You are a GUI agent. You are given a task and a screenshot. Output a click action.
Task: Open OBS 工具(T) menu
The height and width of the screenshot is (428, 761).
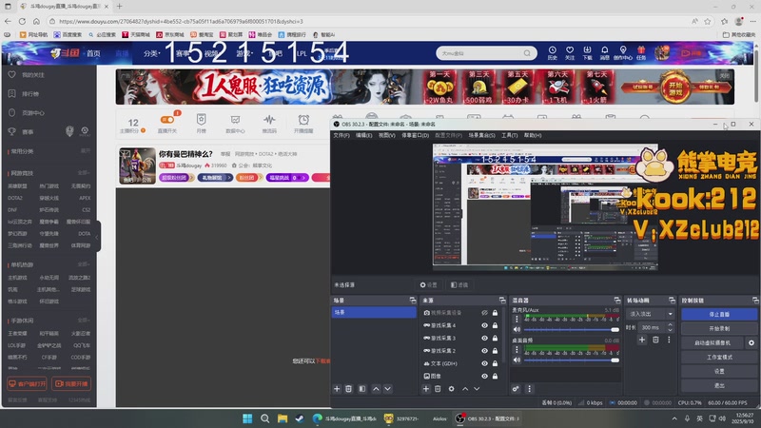pyautogui.click(x=509, y=135)
